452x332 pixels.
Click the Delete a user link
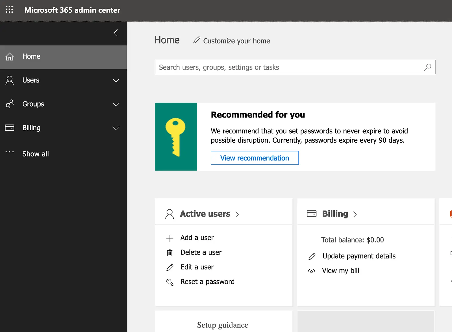201,252
